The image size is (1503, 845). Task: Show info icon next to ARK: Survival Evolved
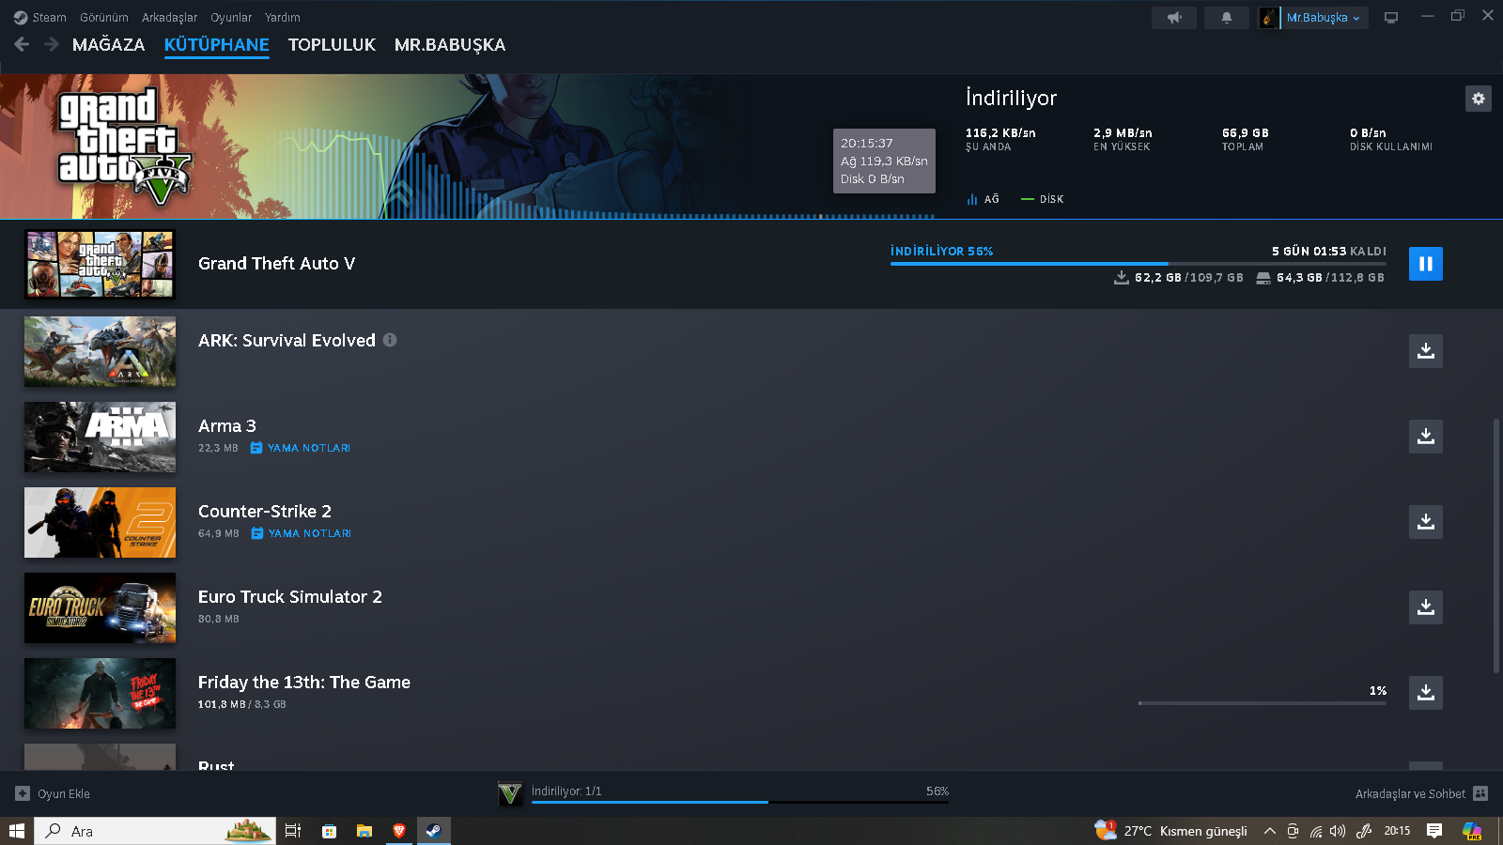click(390, 340)
